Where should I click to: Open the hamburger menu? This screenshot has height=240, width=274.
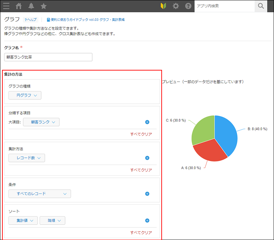pos(6,5)
